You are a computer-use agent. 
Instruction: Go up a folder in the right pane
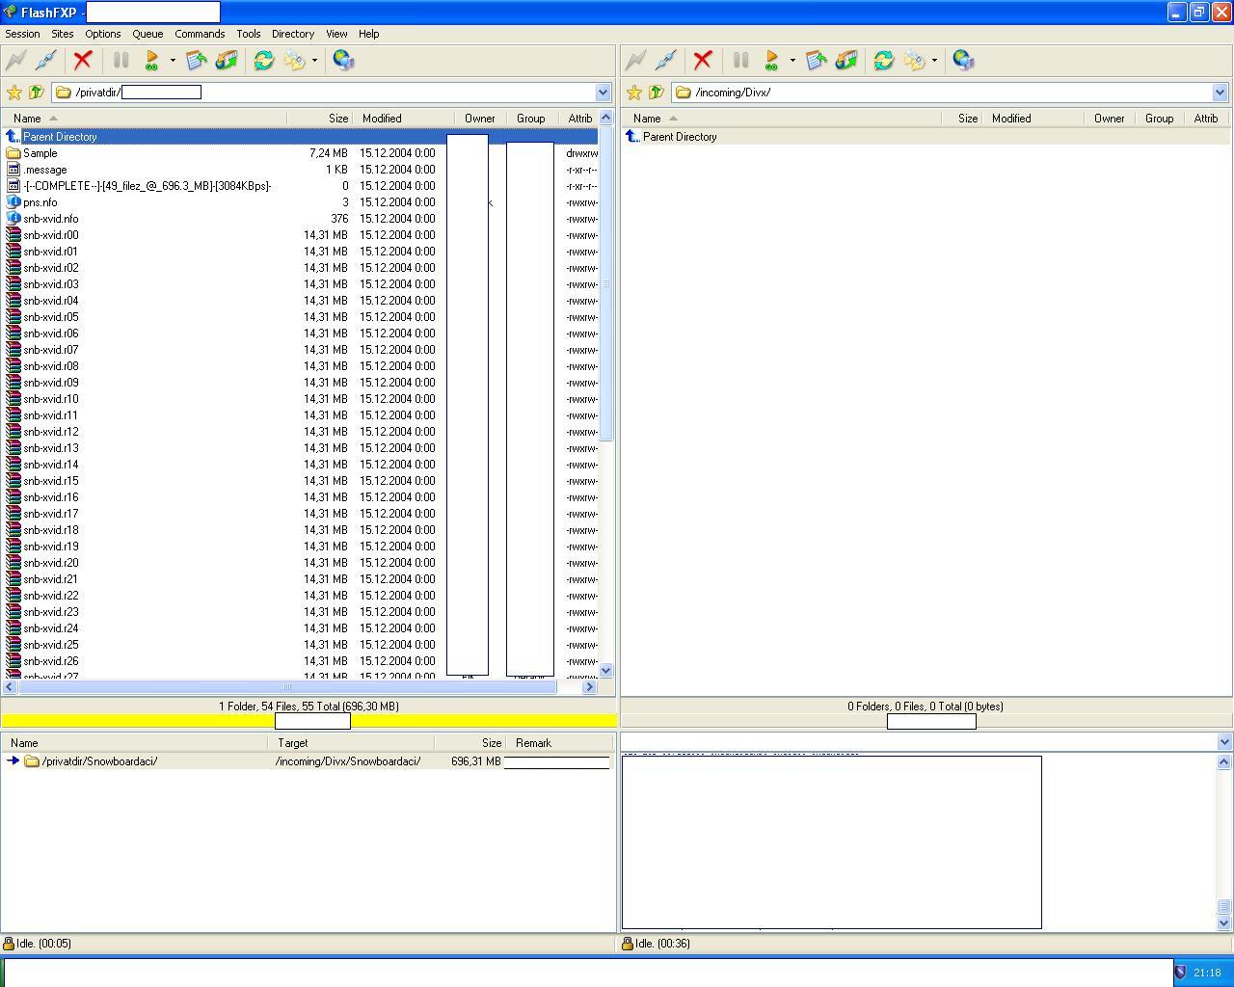[x=657, y=93]
